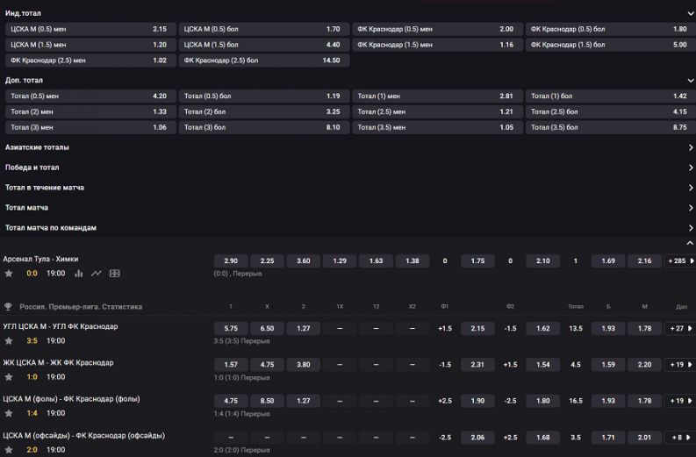Star the УГЛ ЦСКА М - УГЛ ФК Краснодар match
Image resolution: width=696 pixels, height=457 pixels.
[9, 340]
